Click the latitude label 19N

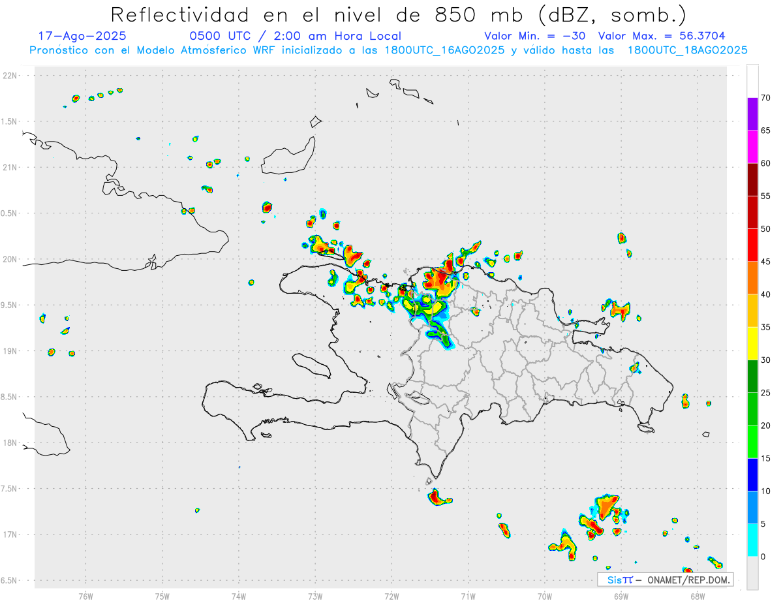(10, 351)
